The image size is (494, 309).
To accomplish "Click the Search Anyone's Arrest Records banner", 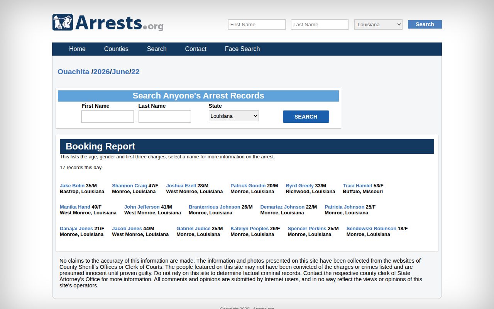I will 198,96.
